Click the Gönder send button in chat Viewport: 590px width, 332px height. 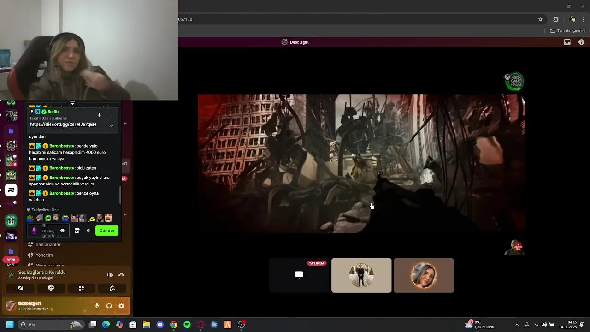tap(106, 231)
